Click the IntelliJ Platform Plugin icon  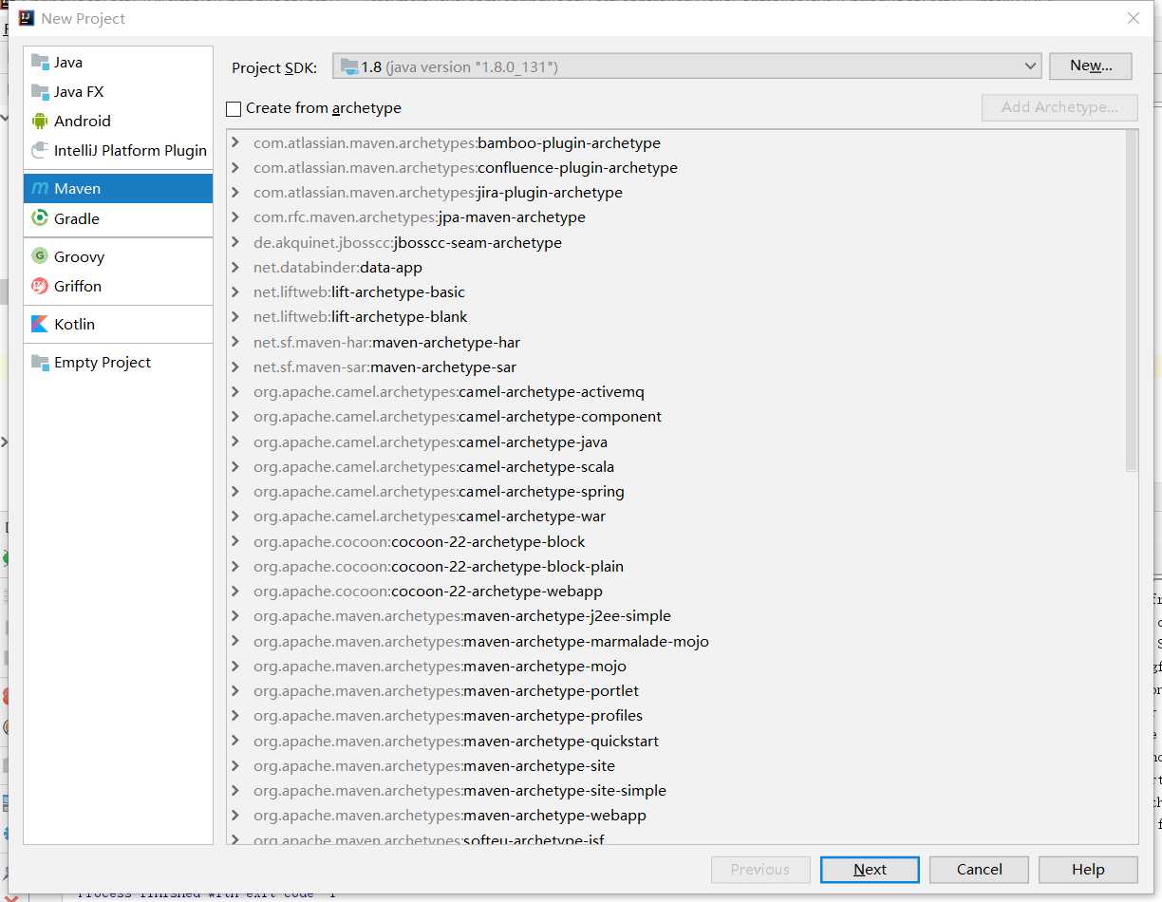(40, 150)
